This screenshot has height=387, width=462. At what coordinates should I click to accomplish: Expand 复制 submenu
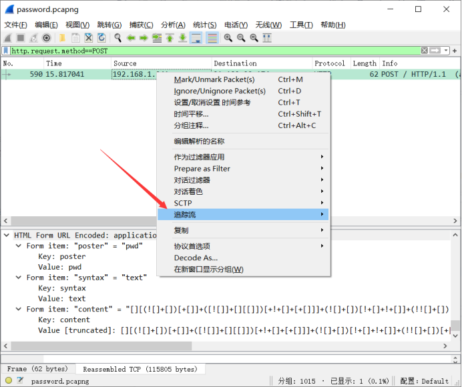point(244,230)
